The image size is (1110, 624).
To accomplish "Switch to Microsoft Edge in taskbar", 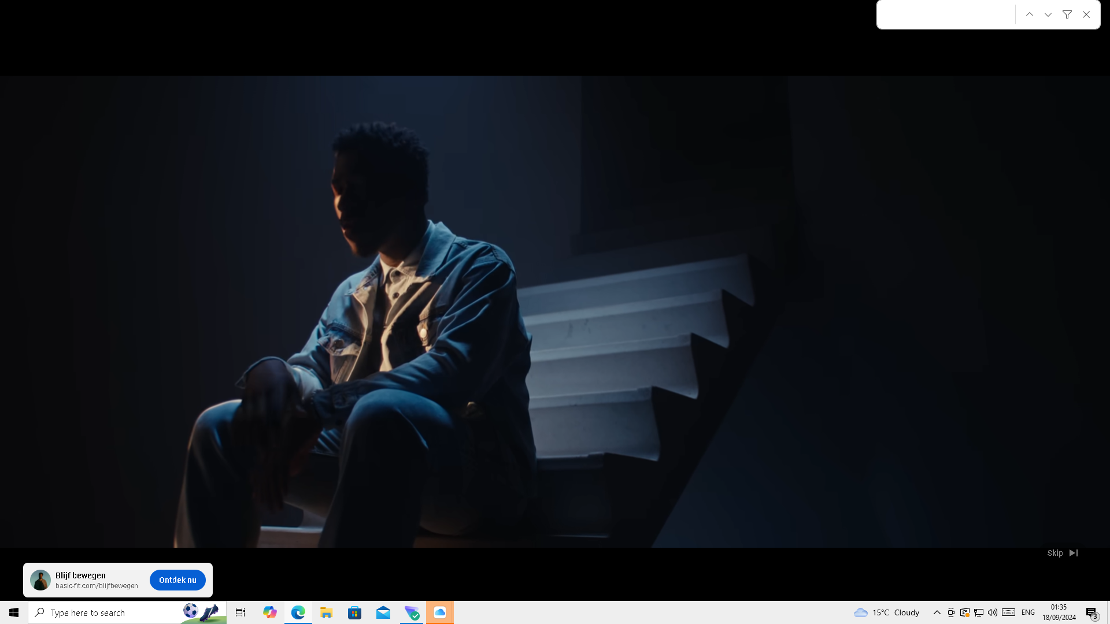I will (x=298, y=612).
